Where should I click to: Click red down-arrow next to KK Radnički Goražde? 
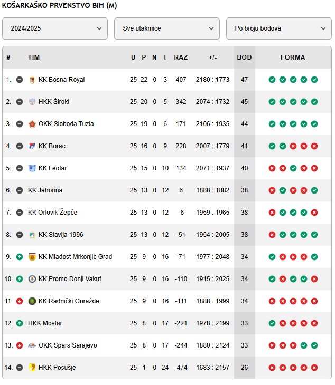(x=20, y=301)
